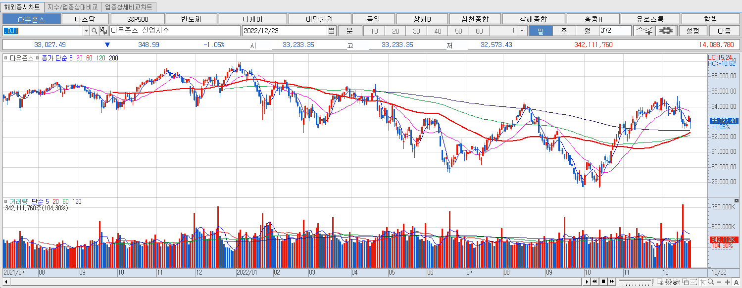Open the symbol search magnifier icon
This screenshot has width=742, height=288.
(94, 31)
